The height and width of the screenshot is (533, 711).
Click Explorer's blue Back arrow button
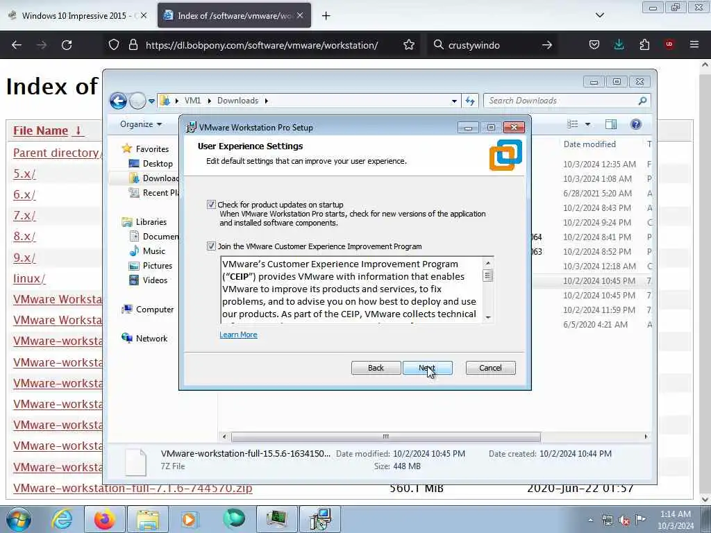[x=118, y=101]
